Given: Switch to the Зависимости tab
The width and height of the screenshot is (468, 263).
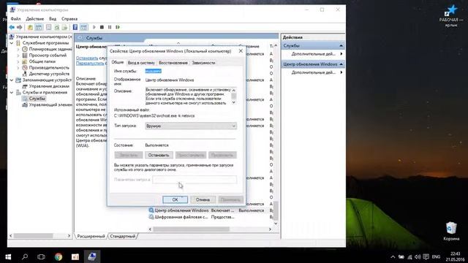Looking at the screenshot, I should (203, 63).
